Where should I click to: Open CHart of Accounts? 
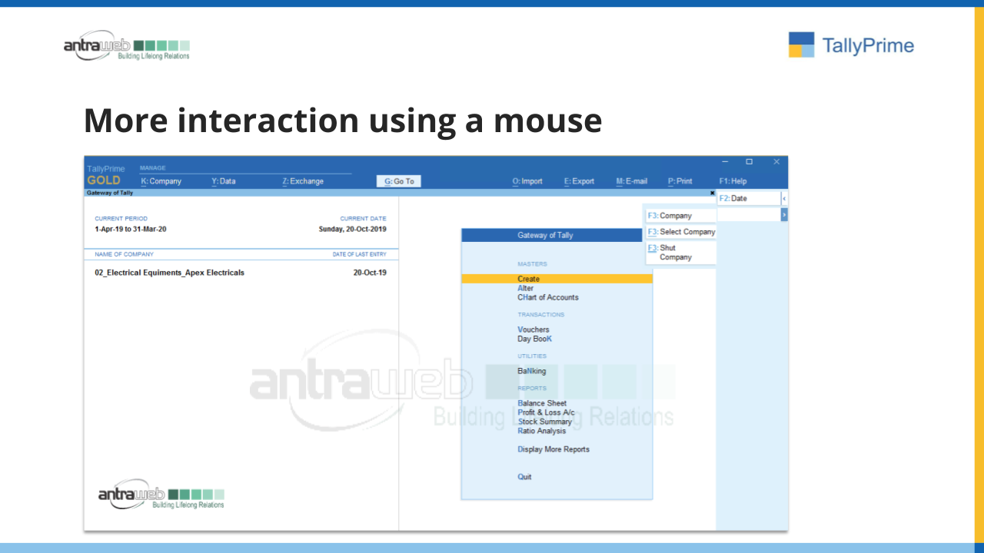coord(548,297)
